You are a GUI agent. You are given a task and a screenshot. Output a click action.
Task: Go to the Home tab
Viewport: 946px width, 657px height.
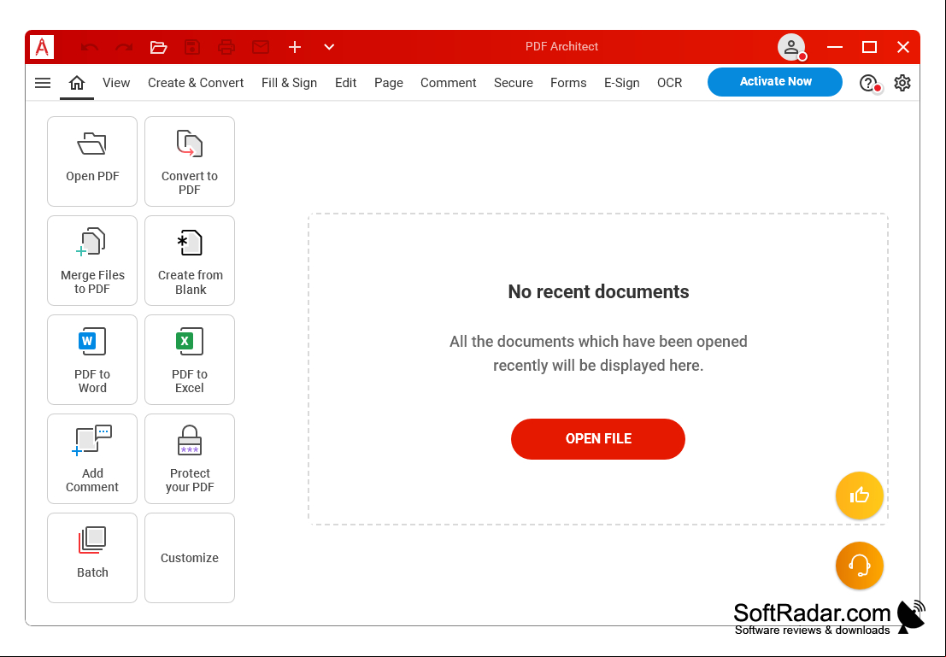pyautogui.click(x=77, y=83)
